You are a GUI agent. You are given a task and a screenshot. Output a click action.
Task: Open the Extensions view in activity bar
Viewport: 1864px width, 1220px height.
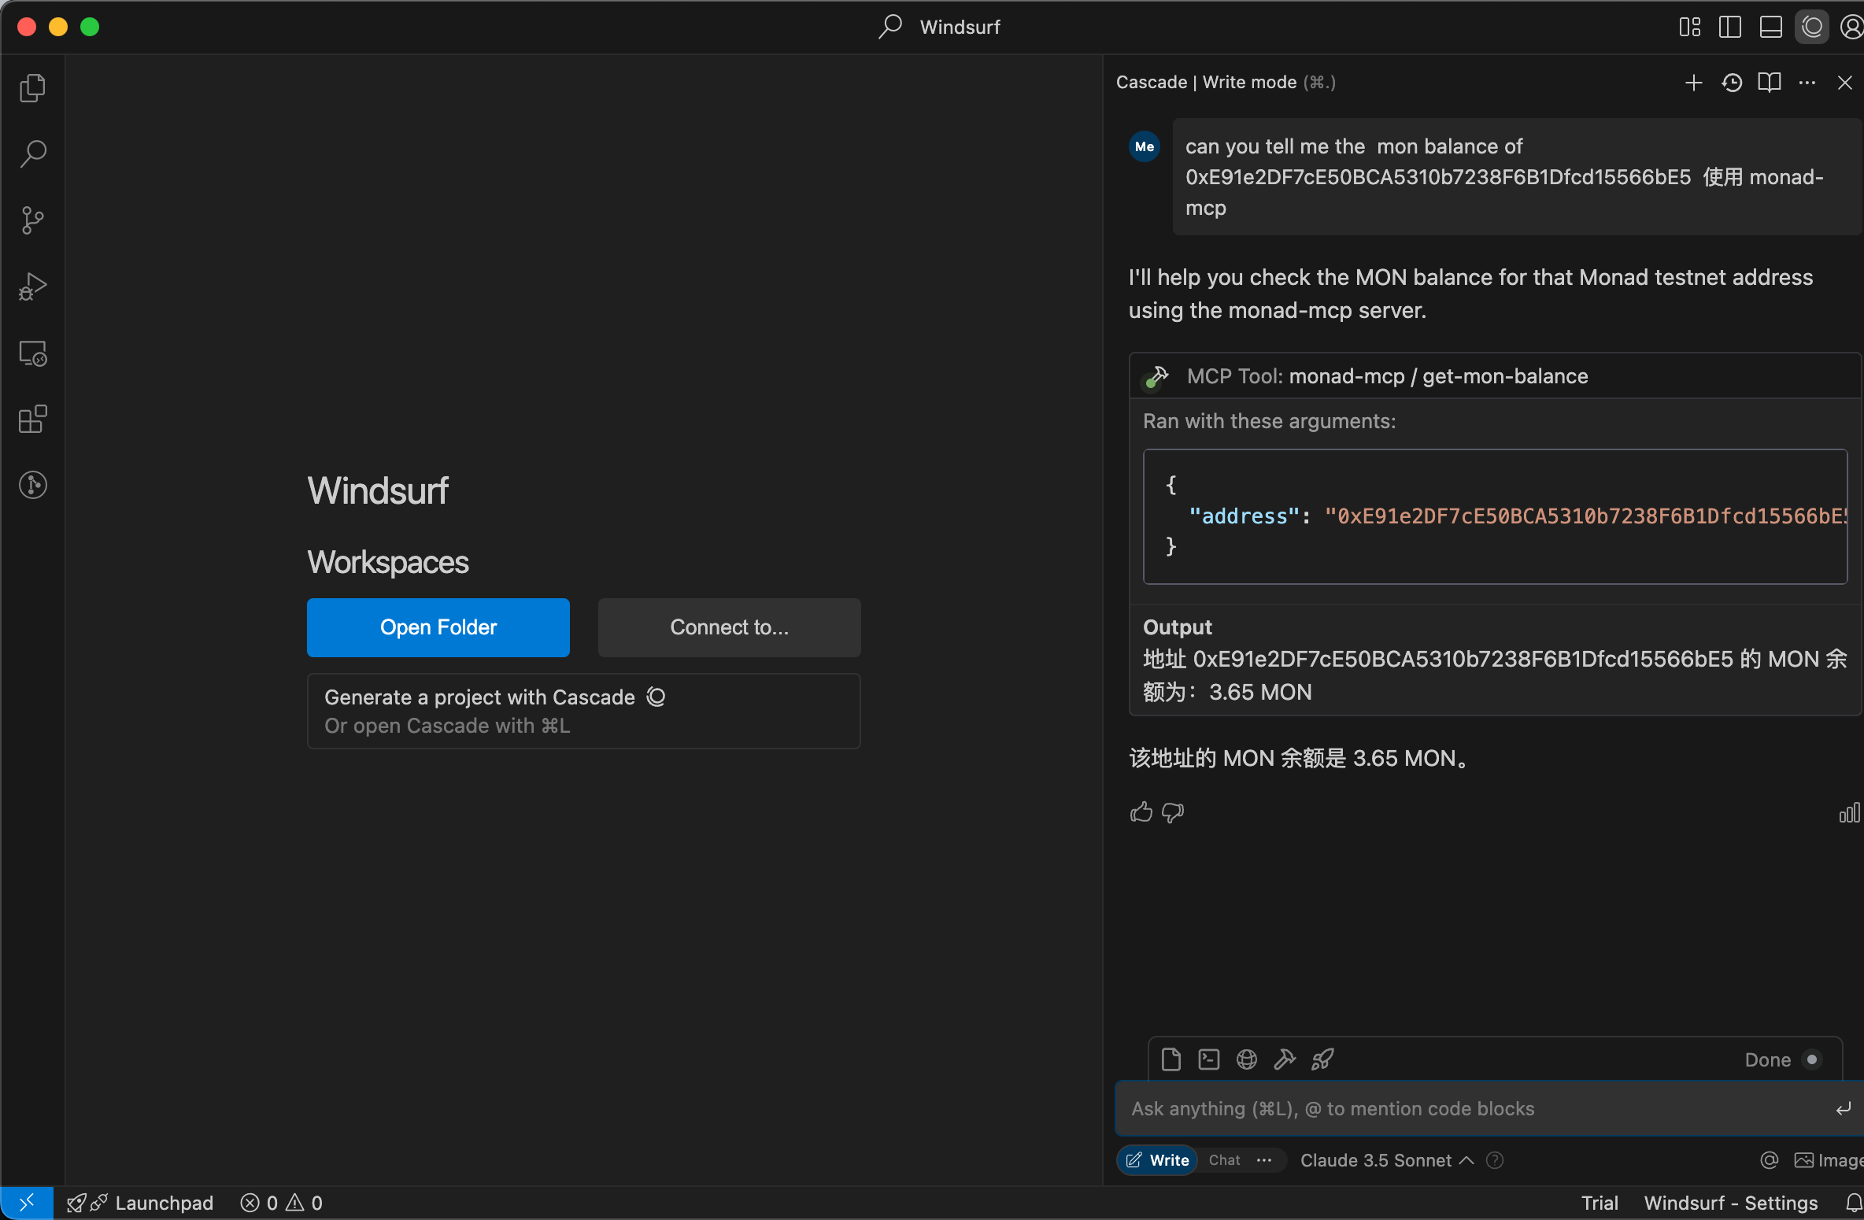coord(32,419)
